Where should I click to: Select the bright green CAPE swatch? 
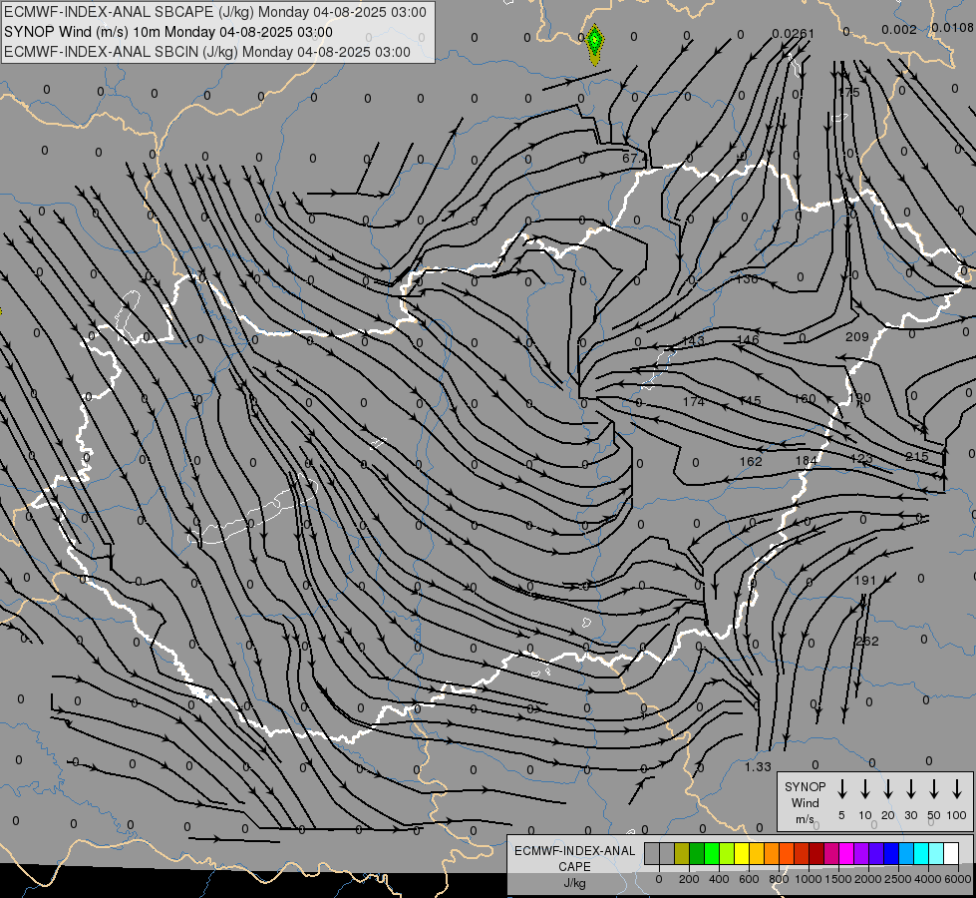click(x=712, y=853)
